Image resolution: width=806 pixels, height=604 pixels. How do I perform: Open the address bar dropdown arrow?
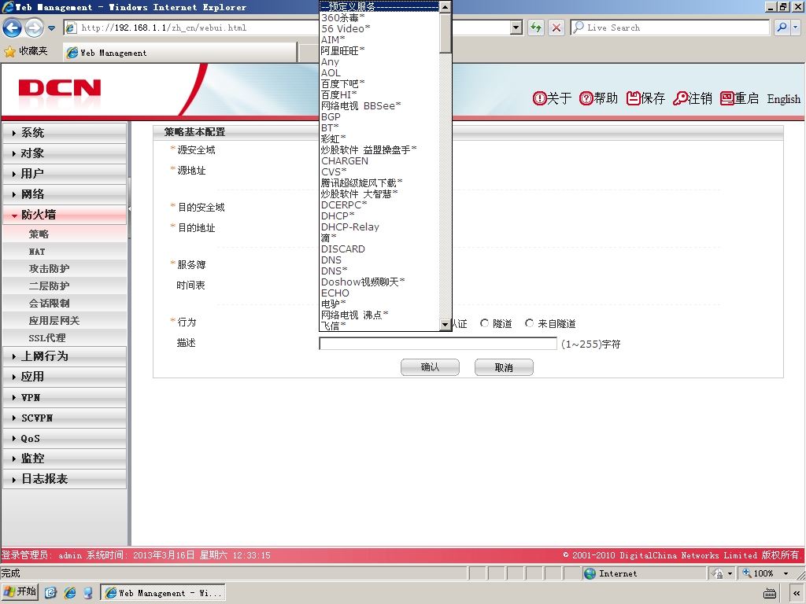(x=516, y=28)
